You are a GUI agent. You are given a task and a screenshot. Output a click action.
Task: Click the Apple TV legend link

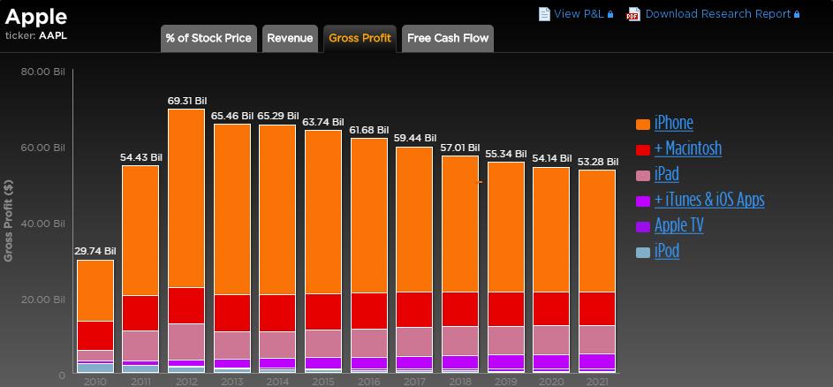[x=678, y=225]
